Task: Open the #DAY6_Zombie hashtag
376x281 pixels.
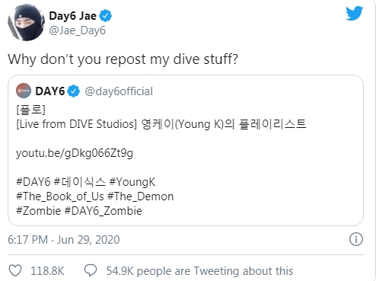Action: [104, 211]
